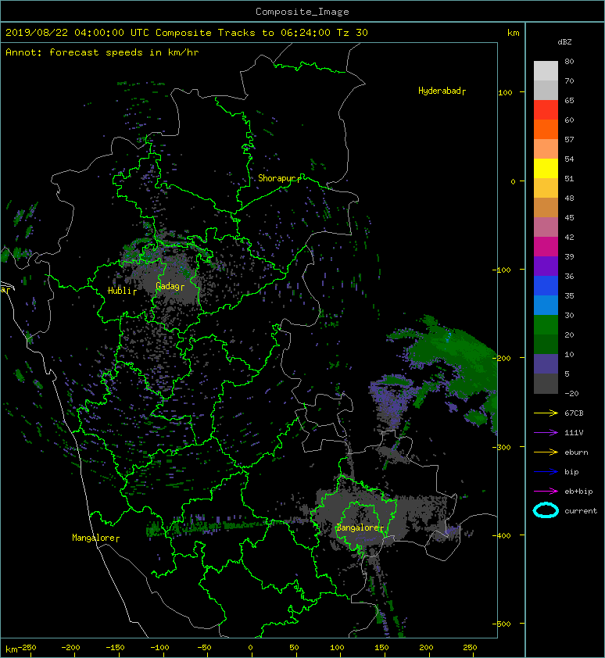Image resolution: width=605 pixels, height=658 pixels.
Task: Click the 150 tick on the bottom axis
Action: pyautogui.click(x=381, y=648)
